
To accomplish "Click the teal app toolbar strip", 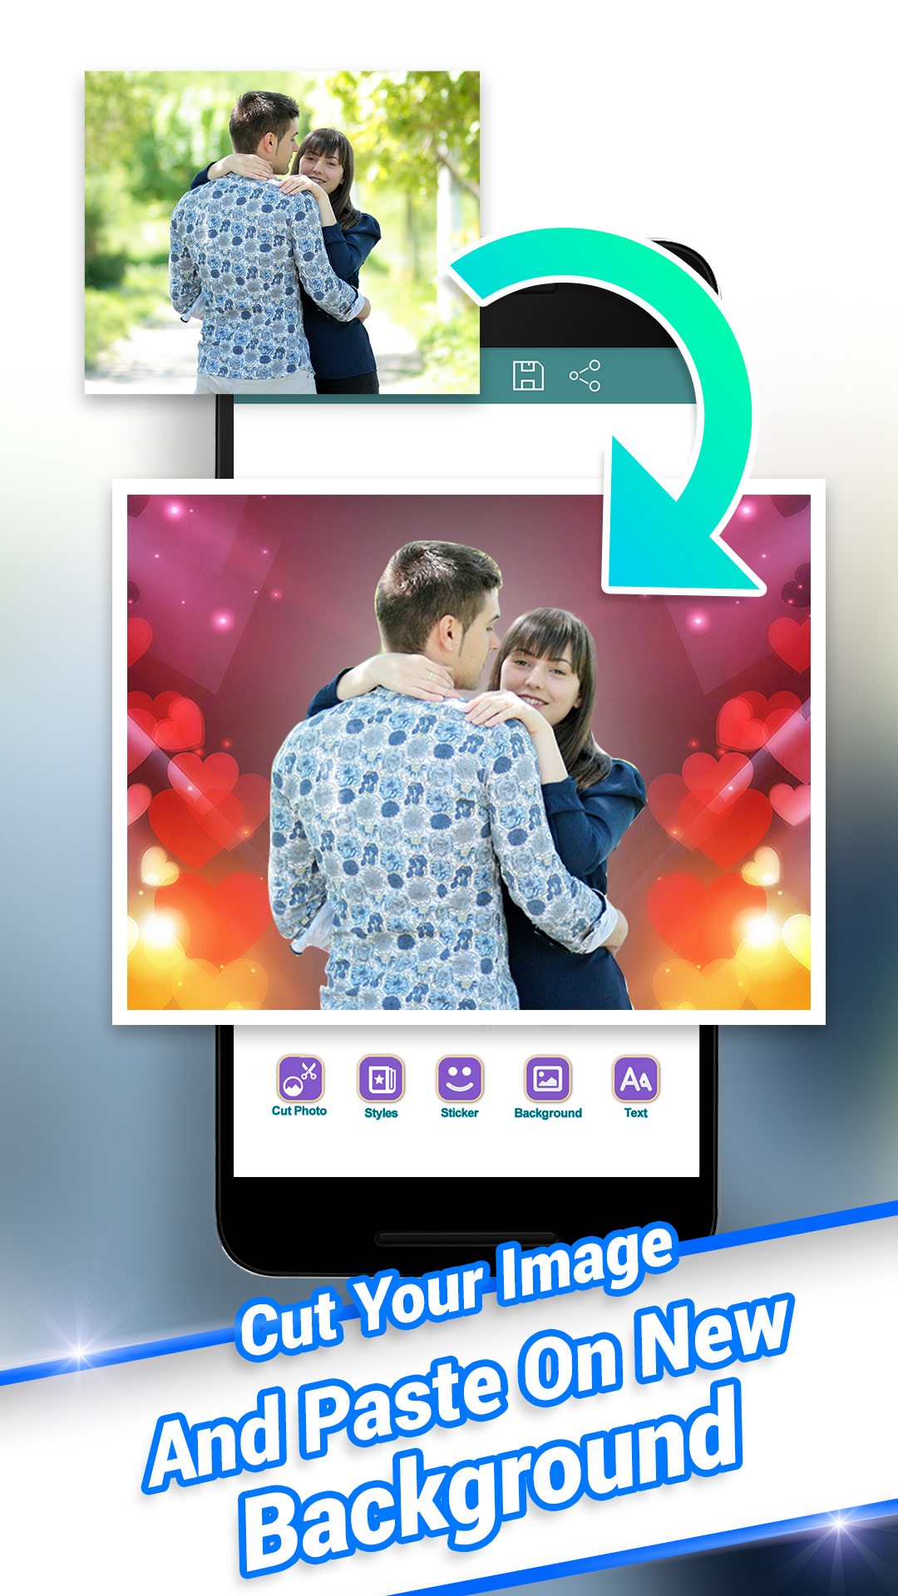I will (x=640, y=376).
